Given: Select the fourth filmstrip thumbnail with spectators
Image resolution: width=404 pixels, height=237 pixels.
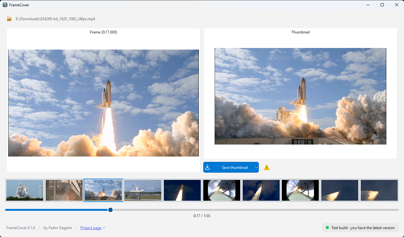Looking at the screenshot, I should pyautogui.click(x=143, y=190).
